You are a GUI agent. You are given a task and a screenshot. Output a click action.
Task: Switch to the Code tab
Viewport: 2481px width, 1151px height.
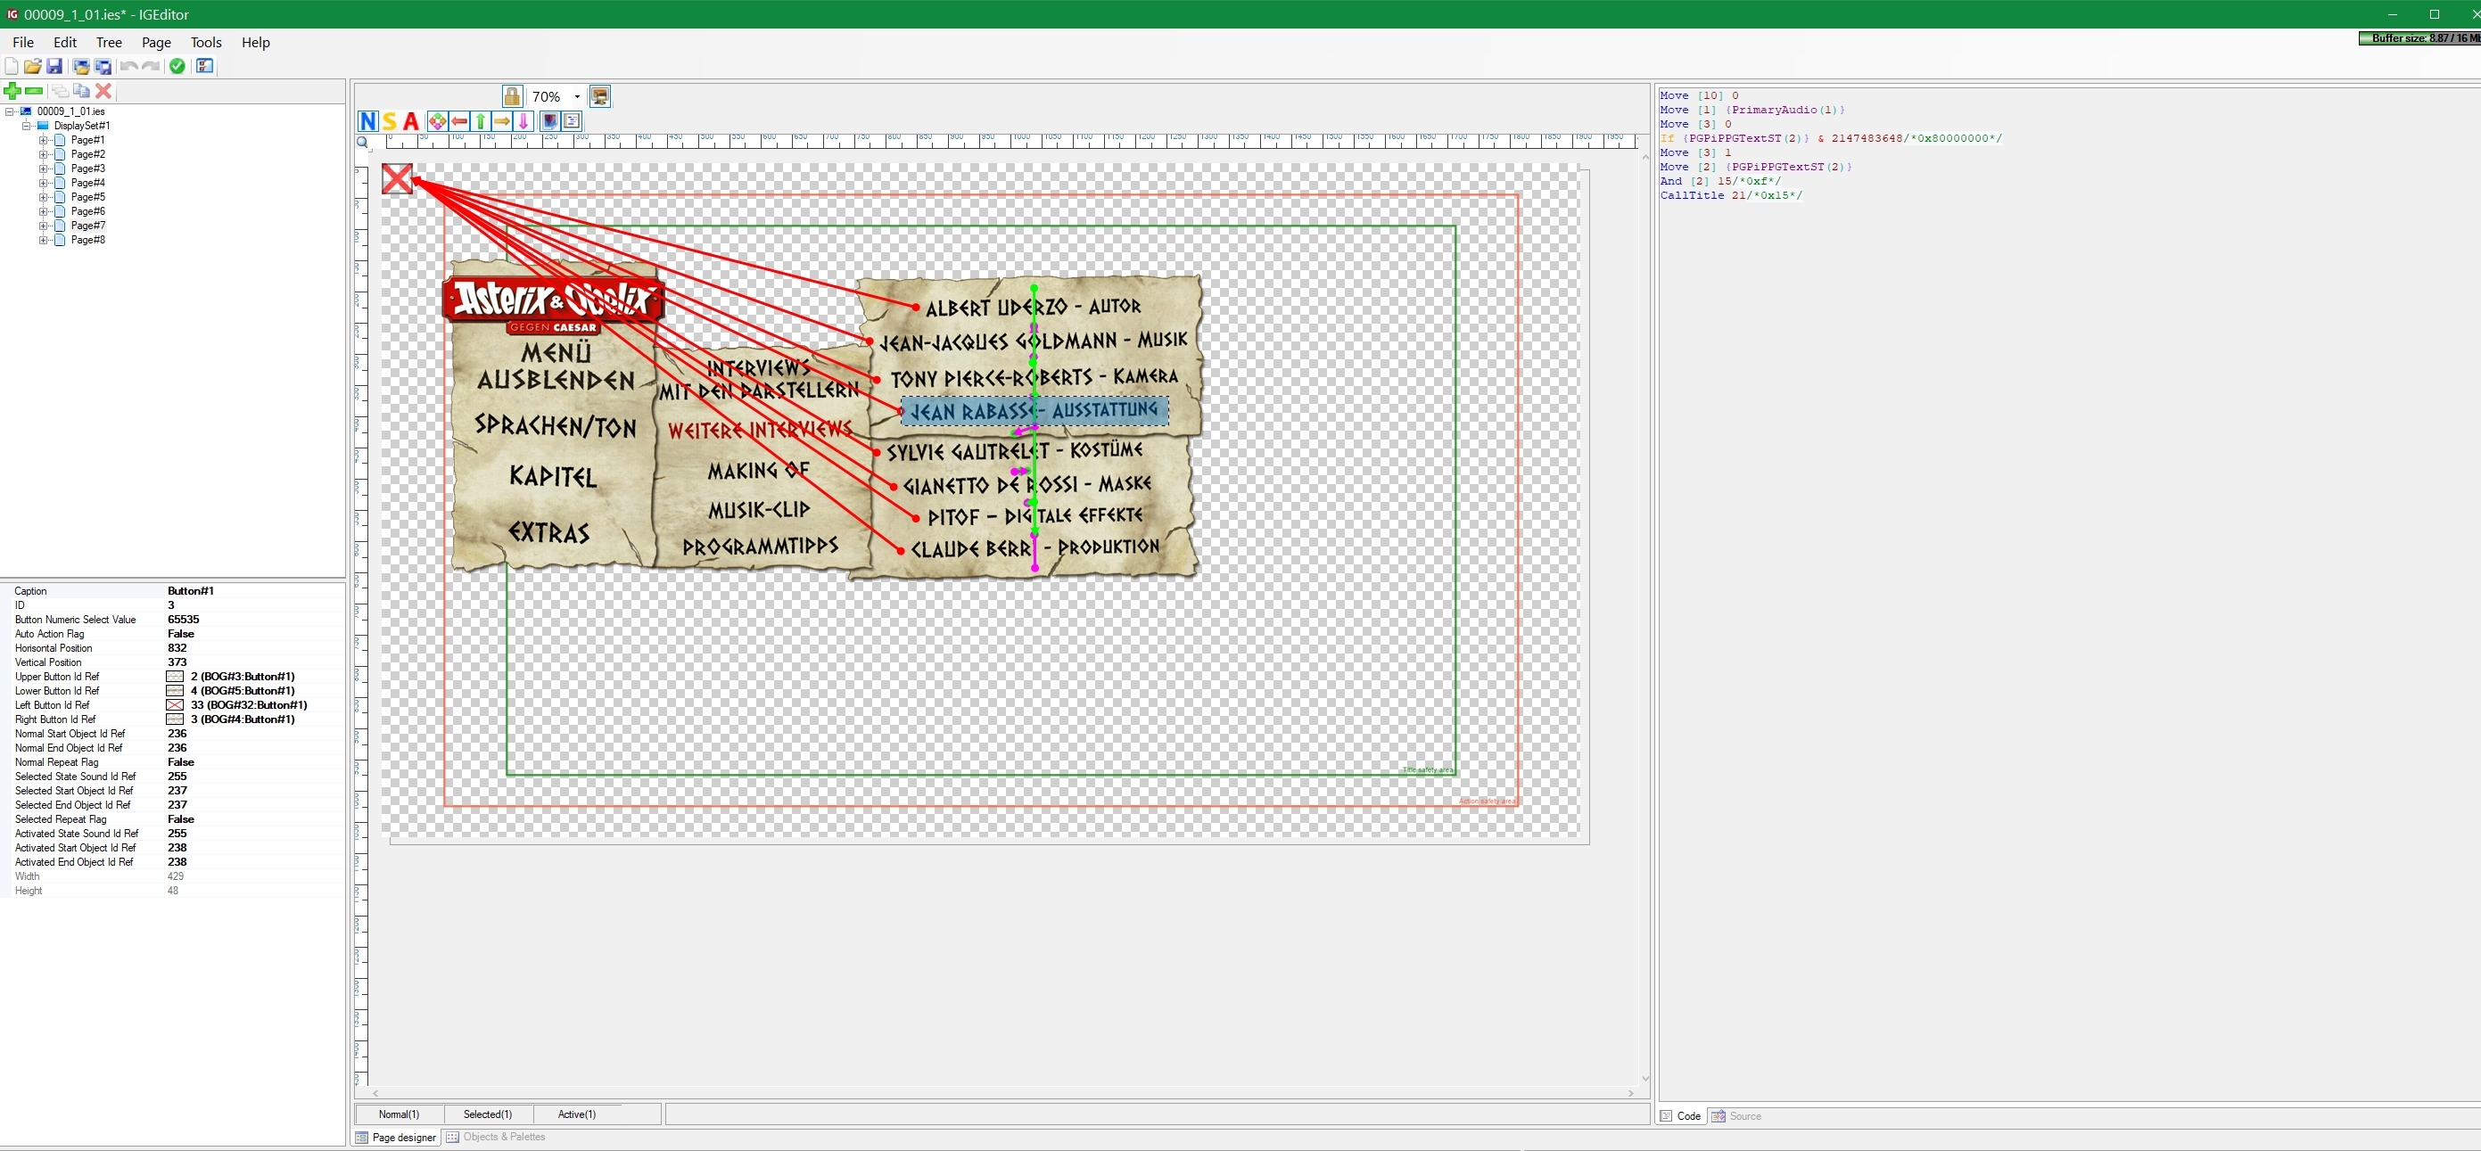1681,1116
